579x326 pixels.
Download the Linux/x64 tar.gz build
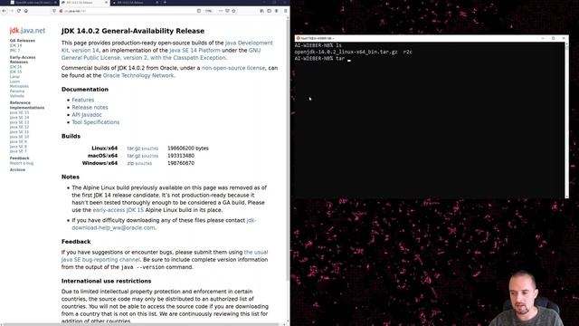133,149
